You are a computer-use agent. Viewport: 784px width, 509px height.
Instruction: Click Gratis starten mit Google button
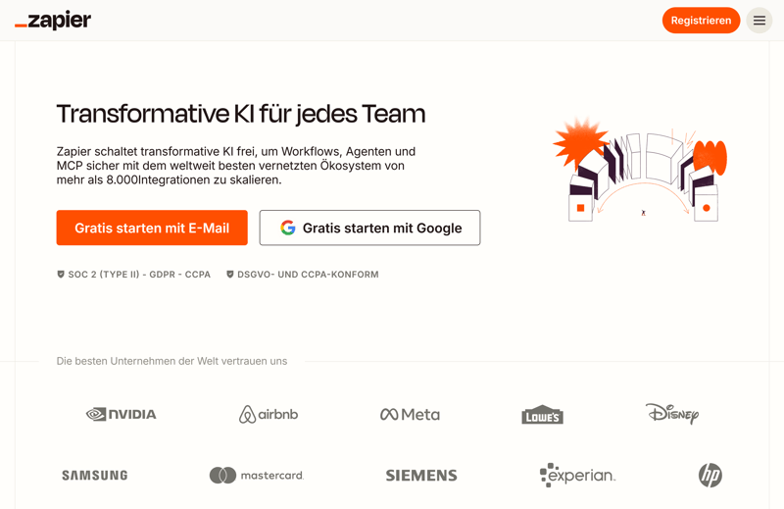pos(369,228)
